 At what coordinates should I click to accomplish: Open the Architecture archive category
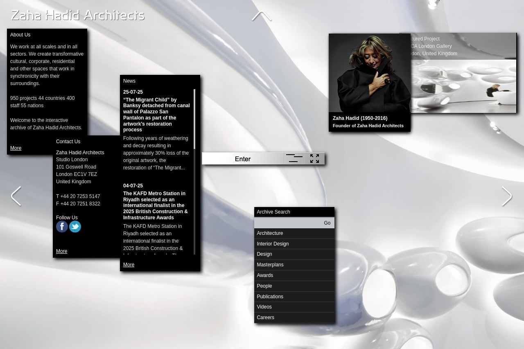[x=294, y=233]
